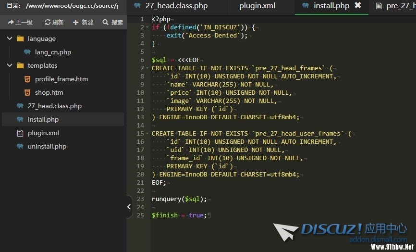Switch to the plugin.xml tab
This screenshot has width=416, height=252.
point(257,6)
